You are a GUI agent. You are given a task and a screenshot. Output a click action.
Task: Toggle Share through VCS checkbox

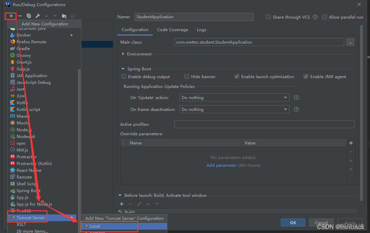coord(268,17)
